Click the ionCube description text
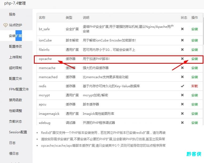 pos(109,40)
